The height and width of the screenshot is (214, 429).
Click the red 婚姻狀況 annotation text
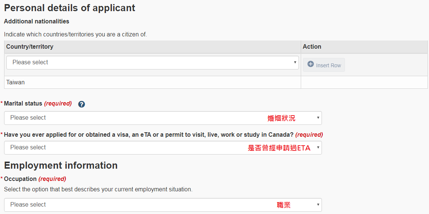(281, 119)
